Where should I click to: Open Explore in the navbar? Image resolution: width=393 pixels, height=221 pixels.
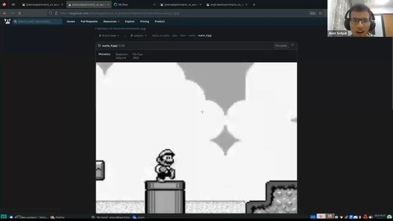tap(130, 21)
